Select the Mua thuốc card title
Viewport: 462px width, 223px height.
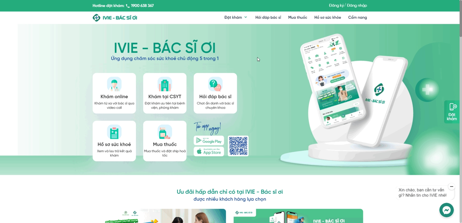tap(165, 144)
